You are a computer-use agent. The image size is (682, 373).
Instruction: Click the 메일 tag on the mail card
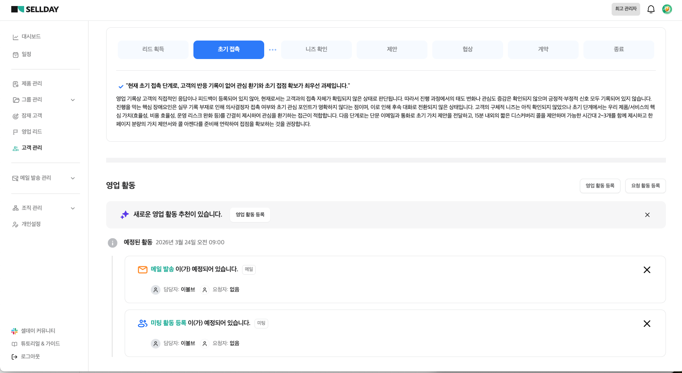(249, 269)
